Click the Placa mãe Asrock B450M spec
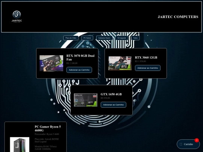 47,140
